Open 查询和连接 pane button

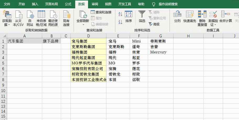coord(101,12)
